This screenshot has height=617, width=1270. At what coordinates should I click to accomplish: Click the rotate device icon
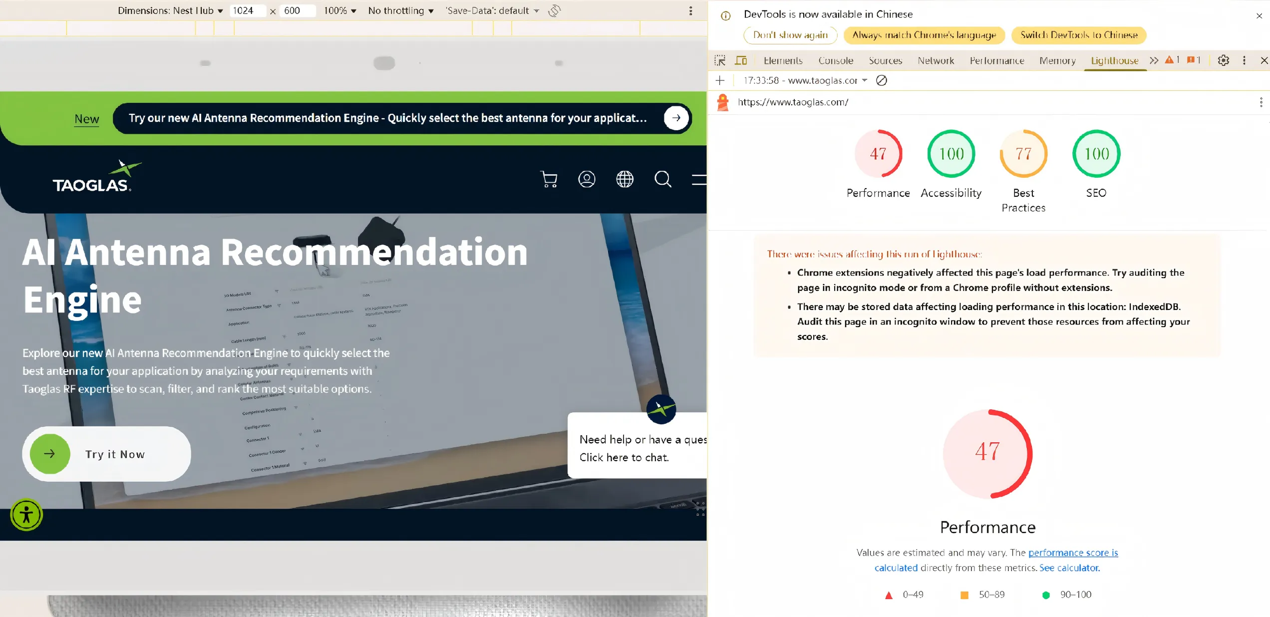554,10
